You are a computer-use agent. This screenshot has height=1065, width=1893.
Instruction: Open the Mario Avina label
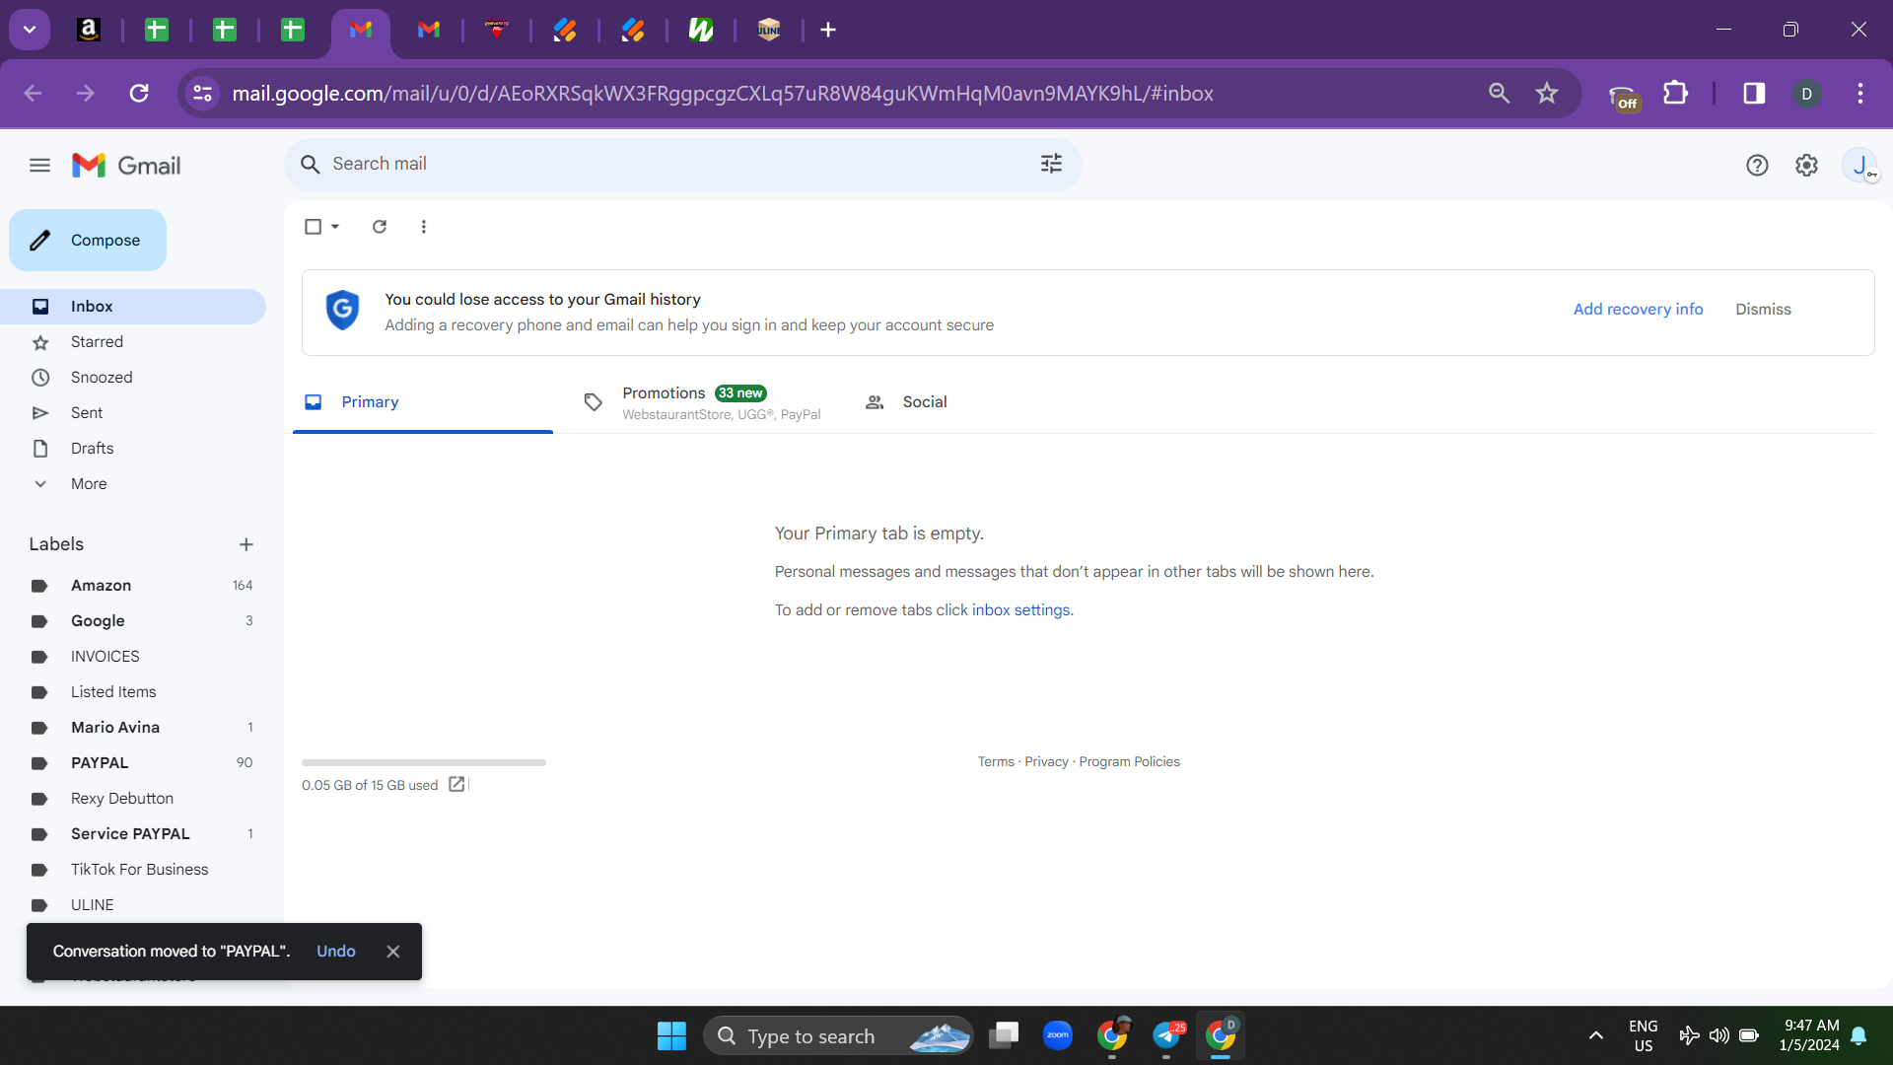tap(115, 727)
